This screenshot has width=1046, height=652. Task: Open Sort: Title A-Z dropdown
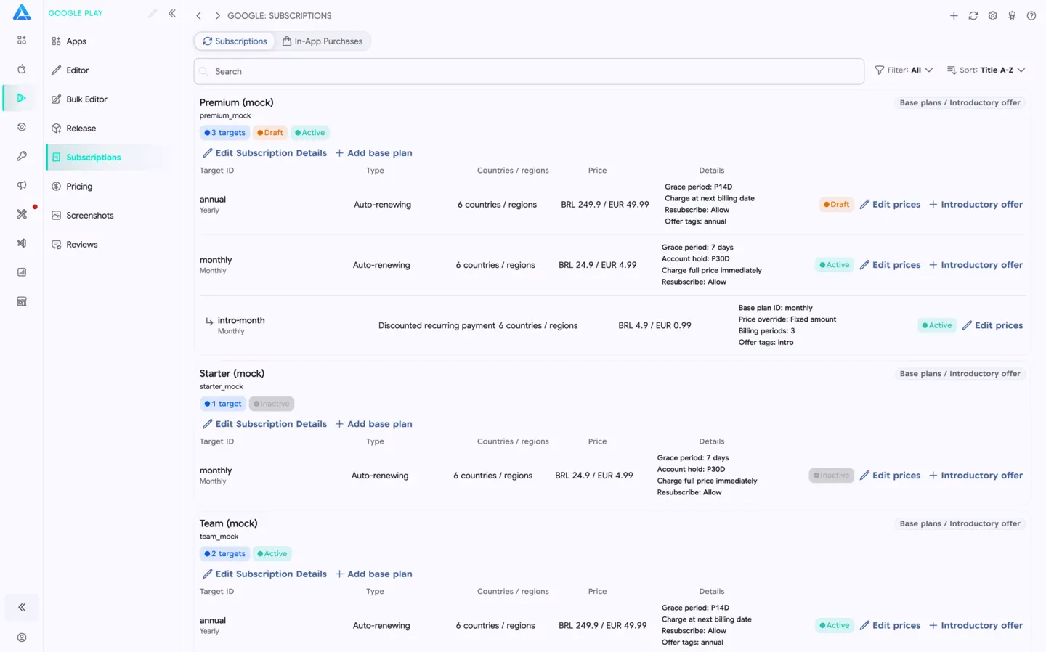[x=986, y=70]
